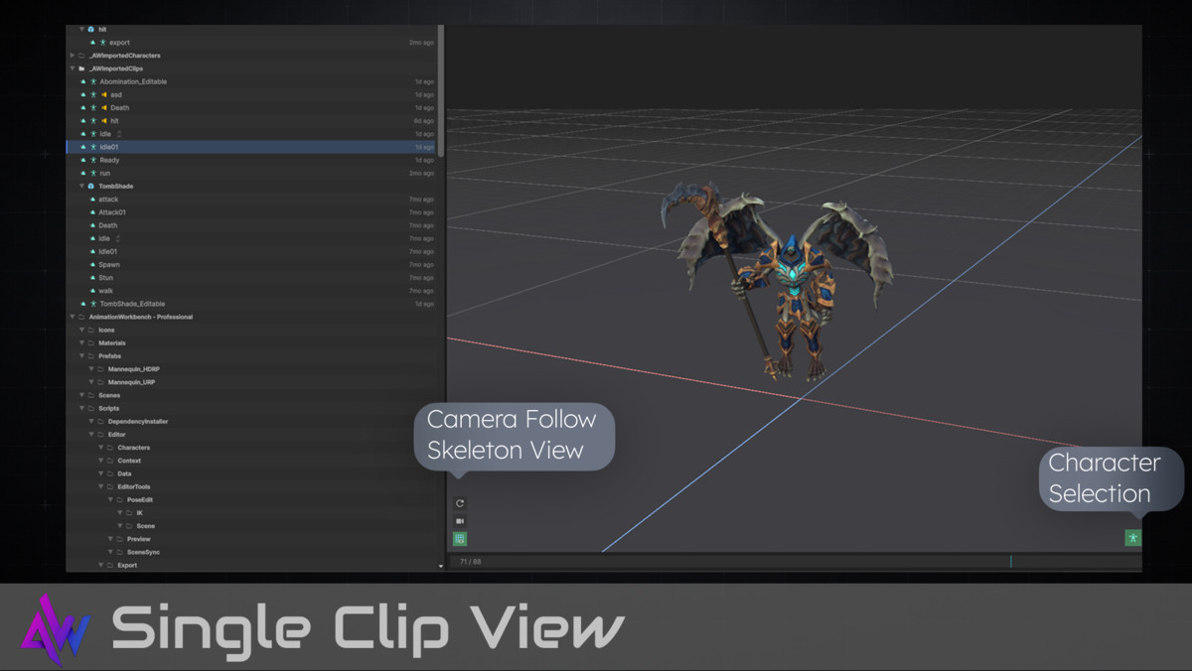Click the '6d ago' timestamp on hit row
This screenshot has width=1192, height=671.
424,121
